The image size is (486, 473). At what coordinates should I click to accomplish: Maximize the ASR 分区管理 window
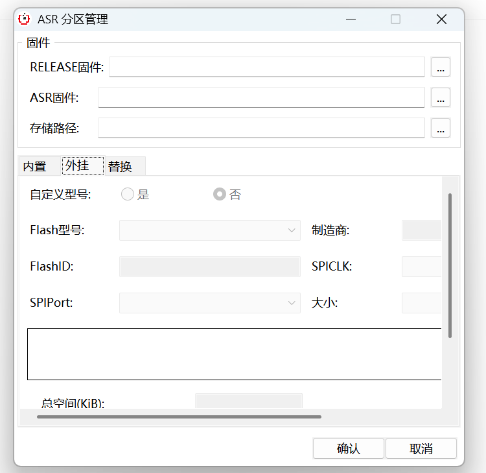pos(395,19)
